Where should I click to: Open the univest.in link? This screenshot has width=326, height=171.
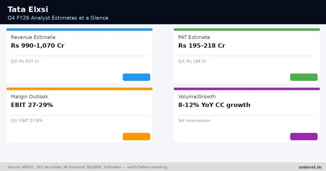pyautogui.click(x=310, y=167)
